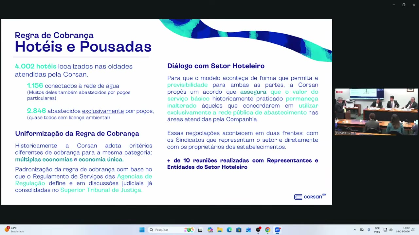Click the "Plenário 10" name label on video
419x235 pixels.
click(343, 133)
